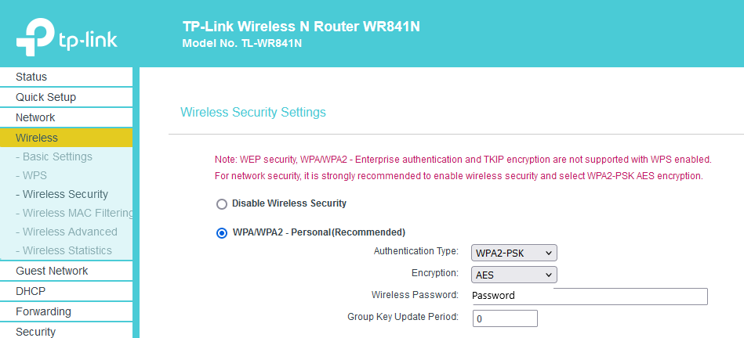Go to the Network menu

coord(66,117)
